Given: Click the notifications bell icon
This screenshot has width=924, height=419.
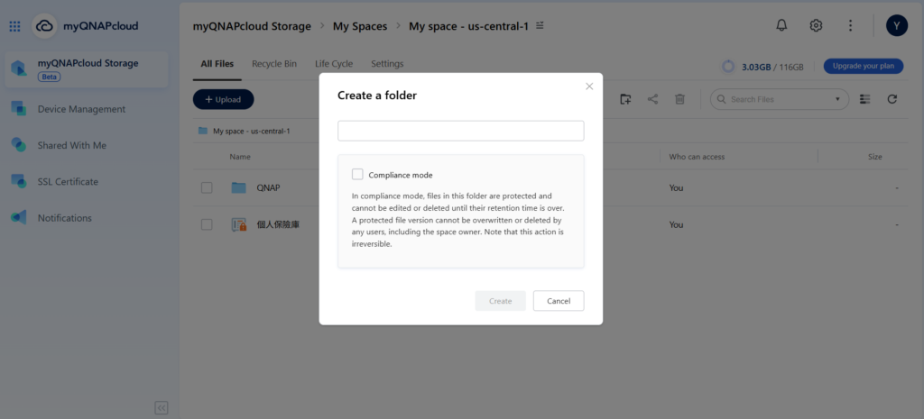Looking at the screenshot, I should 781,25.
